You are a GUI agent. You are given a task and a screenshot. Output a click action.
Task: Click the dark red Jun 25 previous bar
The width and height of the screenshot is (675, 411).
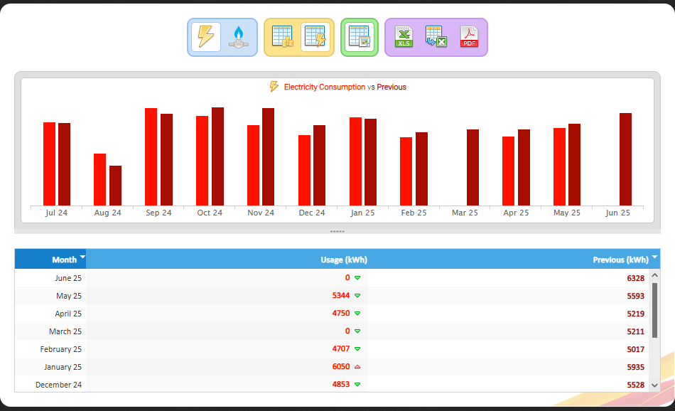(625, 159)
